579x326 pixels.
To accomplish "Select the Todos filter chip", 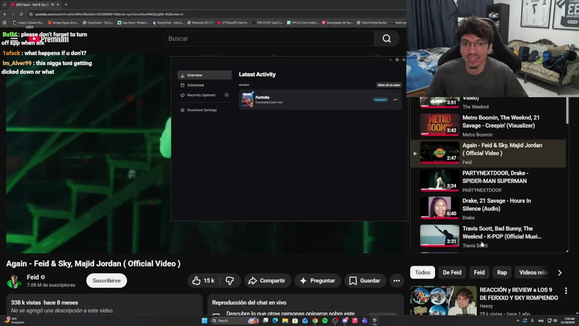I will pyautogui.click(x=422, y=273).
